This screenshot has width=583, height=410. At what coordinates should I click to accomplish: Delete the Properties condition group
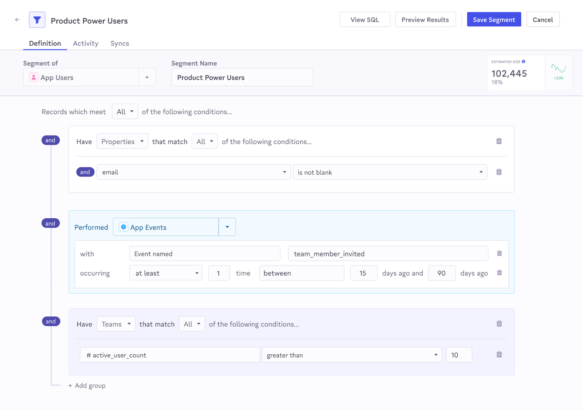click(x=499, y=141)
